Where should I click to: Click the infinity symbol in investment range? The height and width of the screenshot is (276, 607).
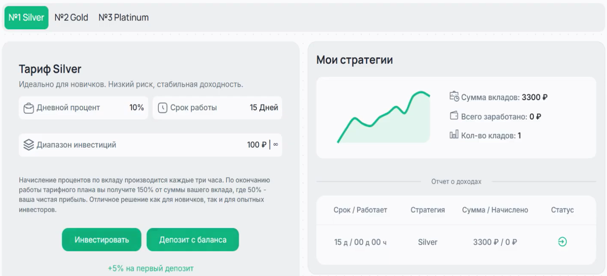(276, 145)
